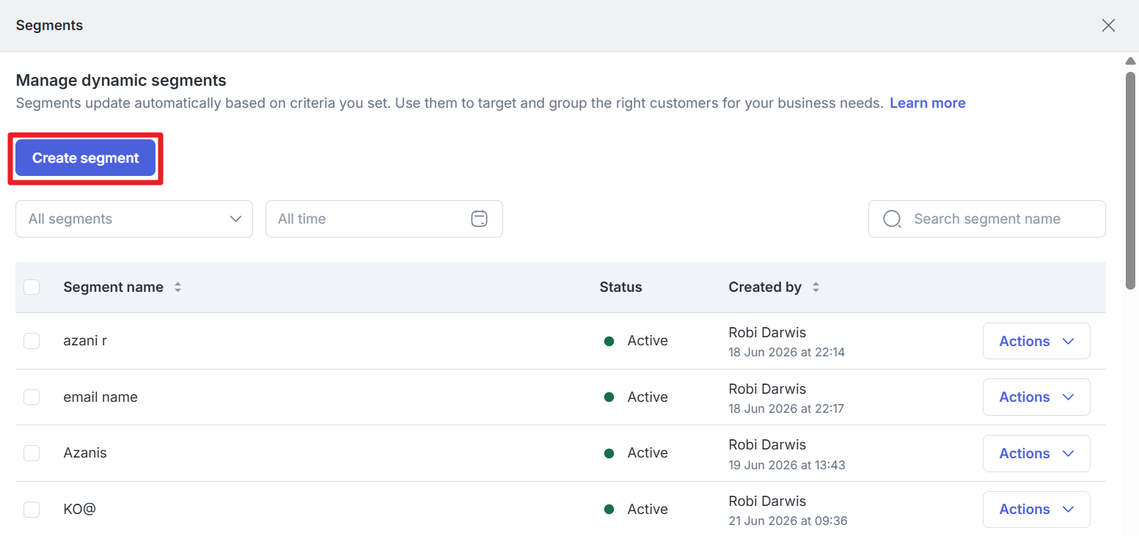Open the All segments filter dropdown

coord(134,219)
